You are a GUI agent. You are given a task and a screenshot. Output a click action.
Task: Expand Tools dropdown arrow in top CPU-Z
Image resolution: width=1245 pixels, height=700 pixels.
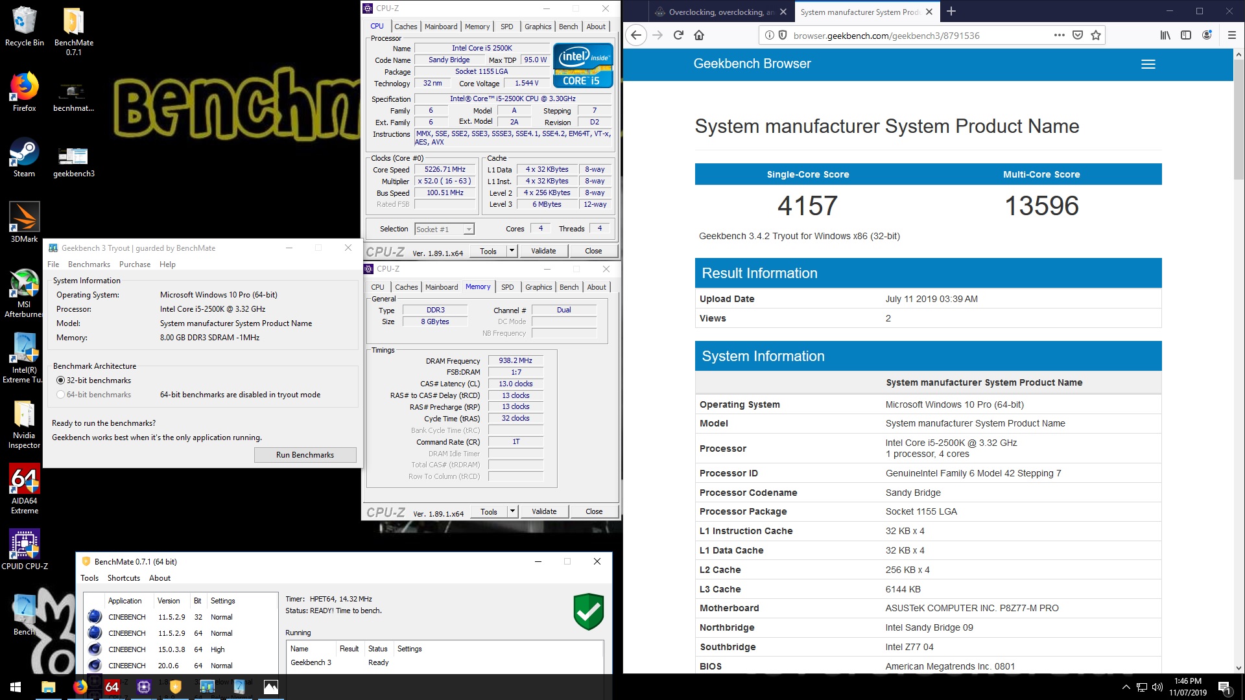point(512,251)
